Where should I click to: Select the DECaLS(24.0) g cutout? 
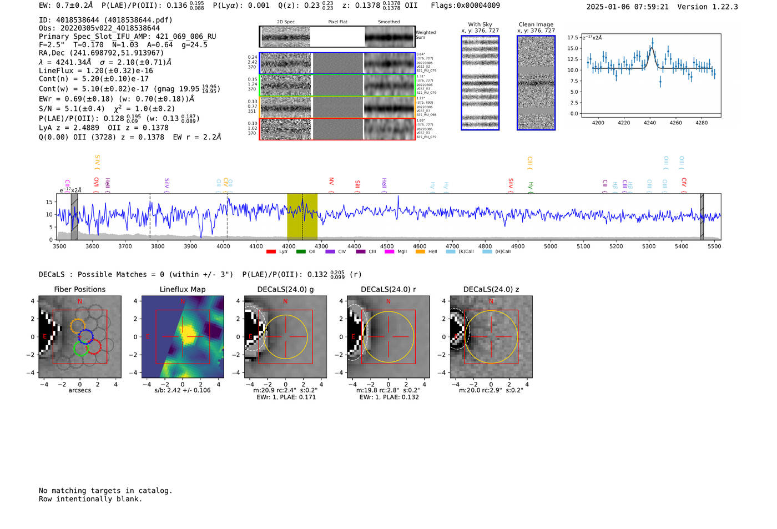[285, 337]
